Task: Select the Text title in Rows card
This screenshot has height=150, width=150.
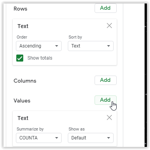Action: [x=23, y=26]
